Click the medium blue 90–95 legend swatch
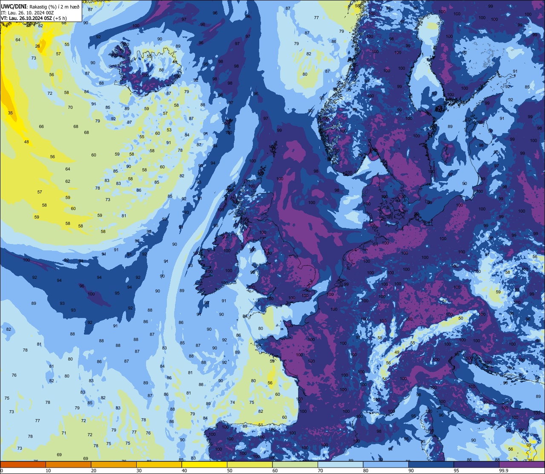Viewport: 545px width, 474px height. coord(431,464)
